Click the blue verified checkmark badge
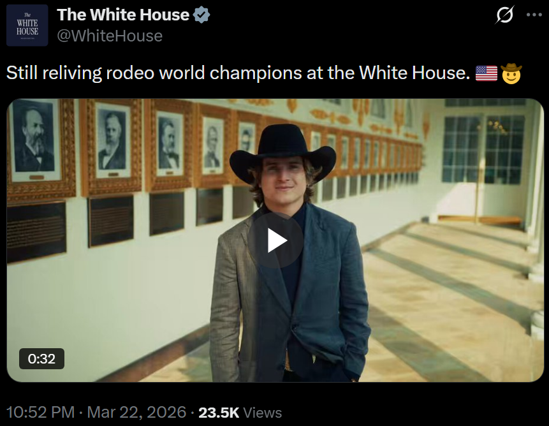The height and width of the screenshot is (426, 549). 202,15
